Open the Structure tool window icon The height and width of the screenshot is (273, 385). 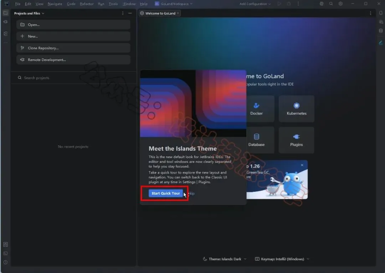(5, 34)
